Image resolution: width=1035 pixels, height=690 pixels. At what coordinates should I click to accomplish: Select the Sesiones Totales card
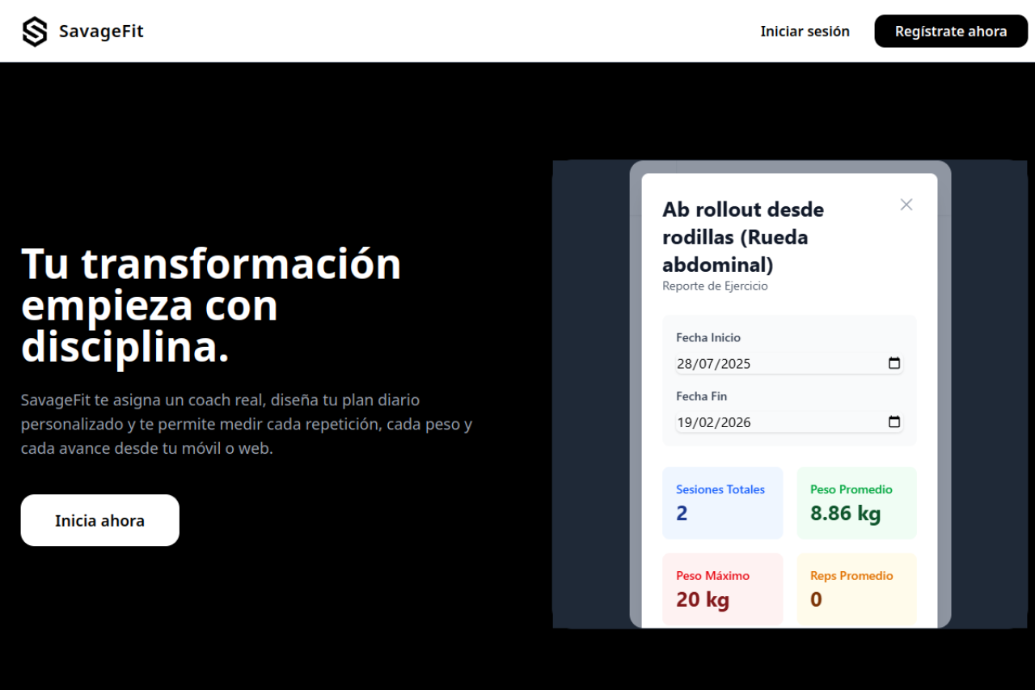tap(723, 502)
